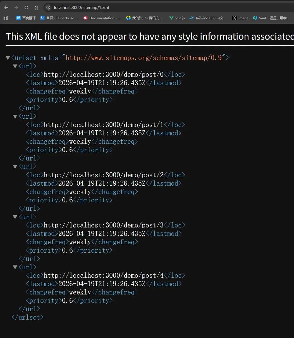The width and height of the screenshot is (294, 338).
Task: Go back using the browser back arrow
Action: point(6,8)
